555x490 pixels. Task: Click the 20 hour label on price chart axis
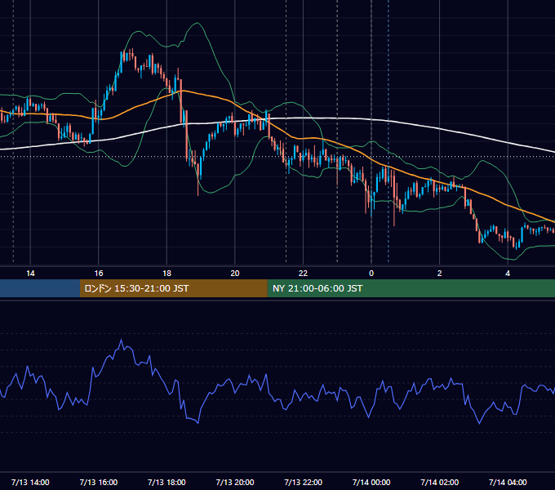pos(235,274)
